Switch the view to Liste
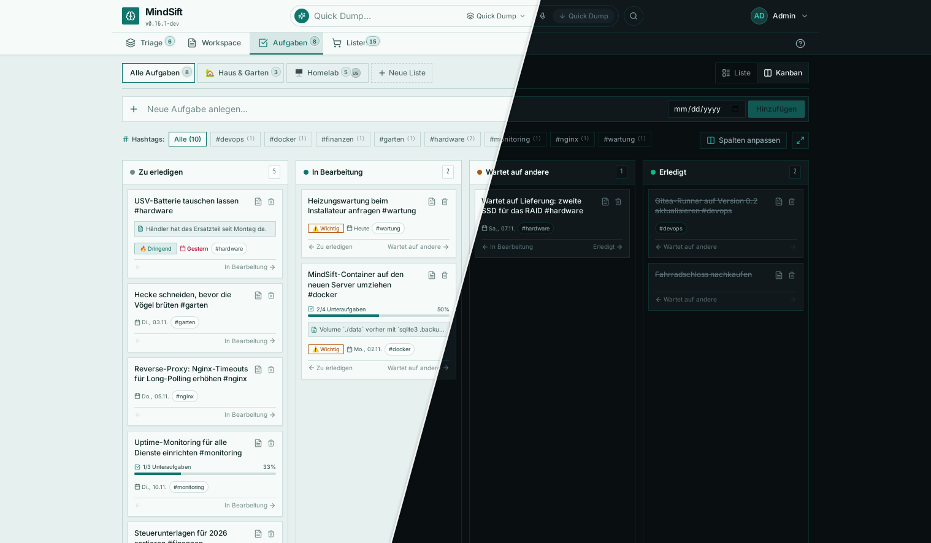The width and height of the screenshot is (931, 543). tap(736, 73)
